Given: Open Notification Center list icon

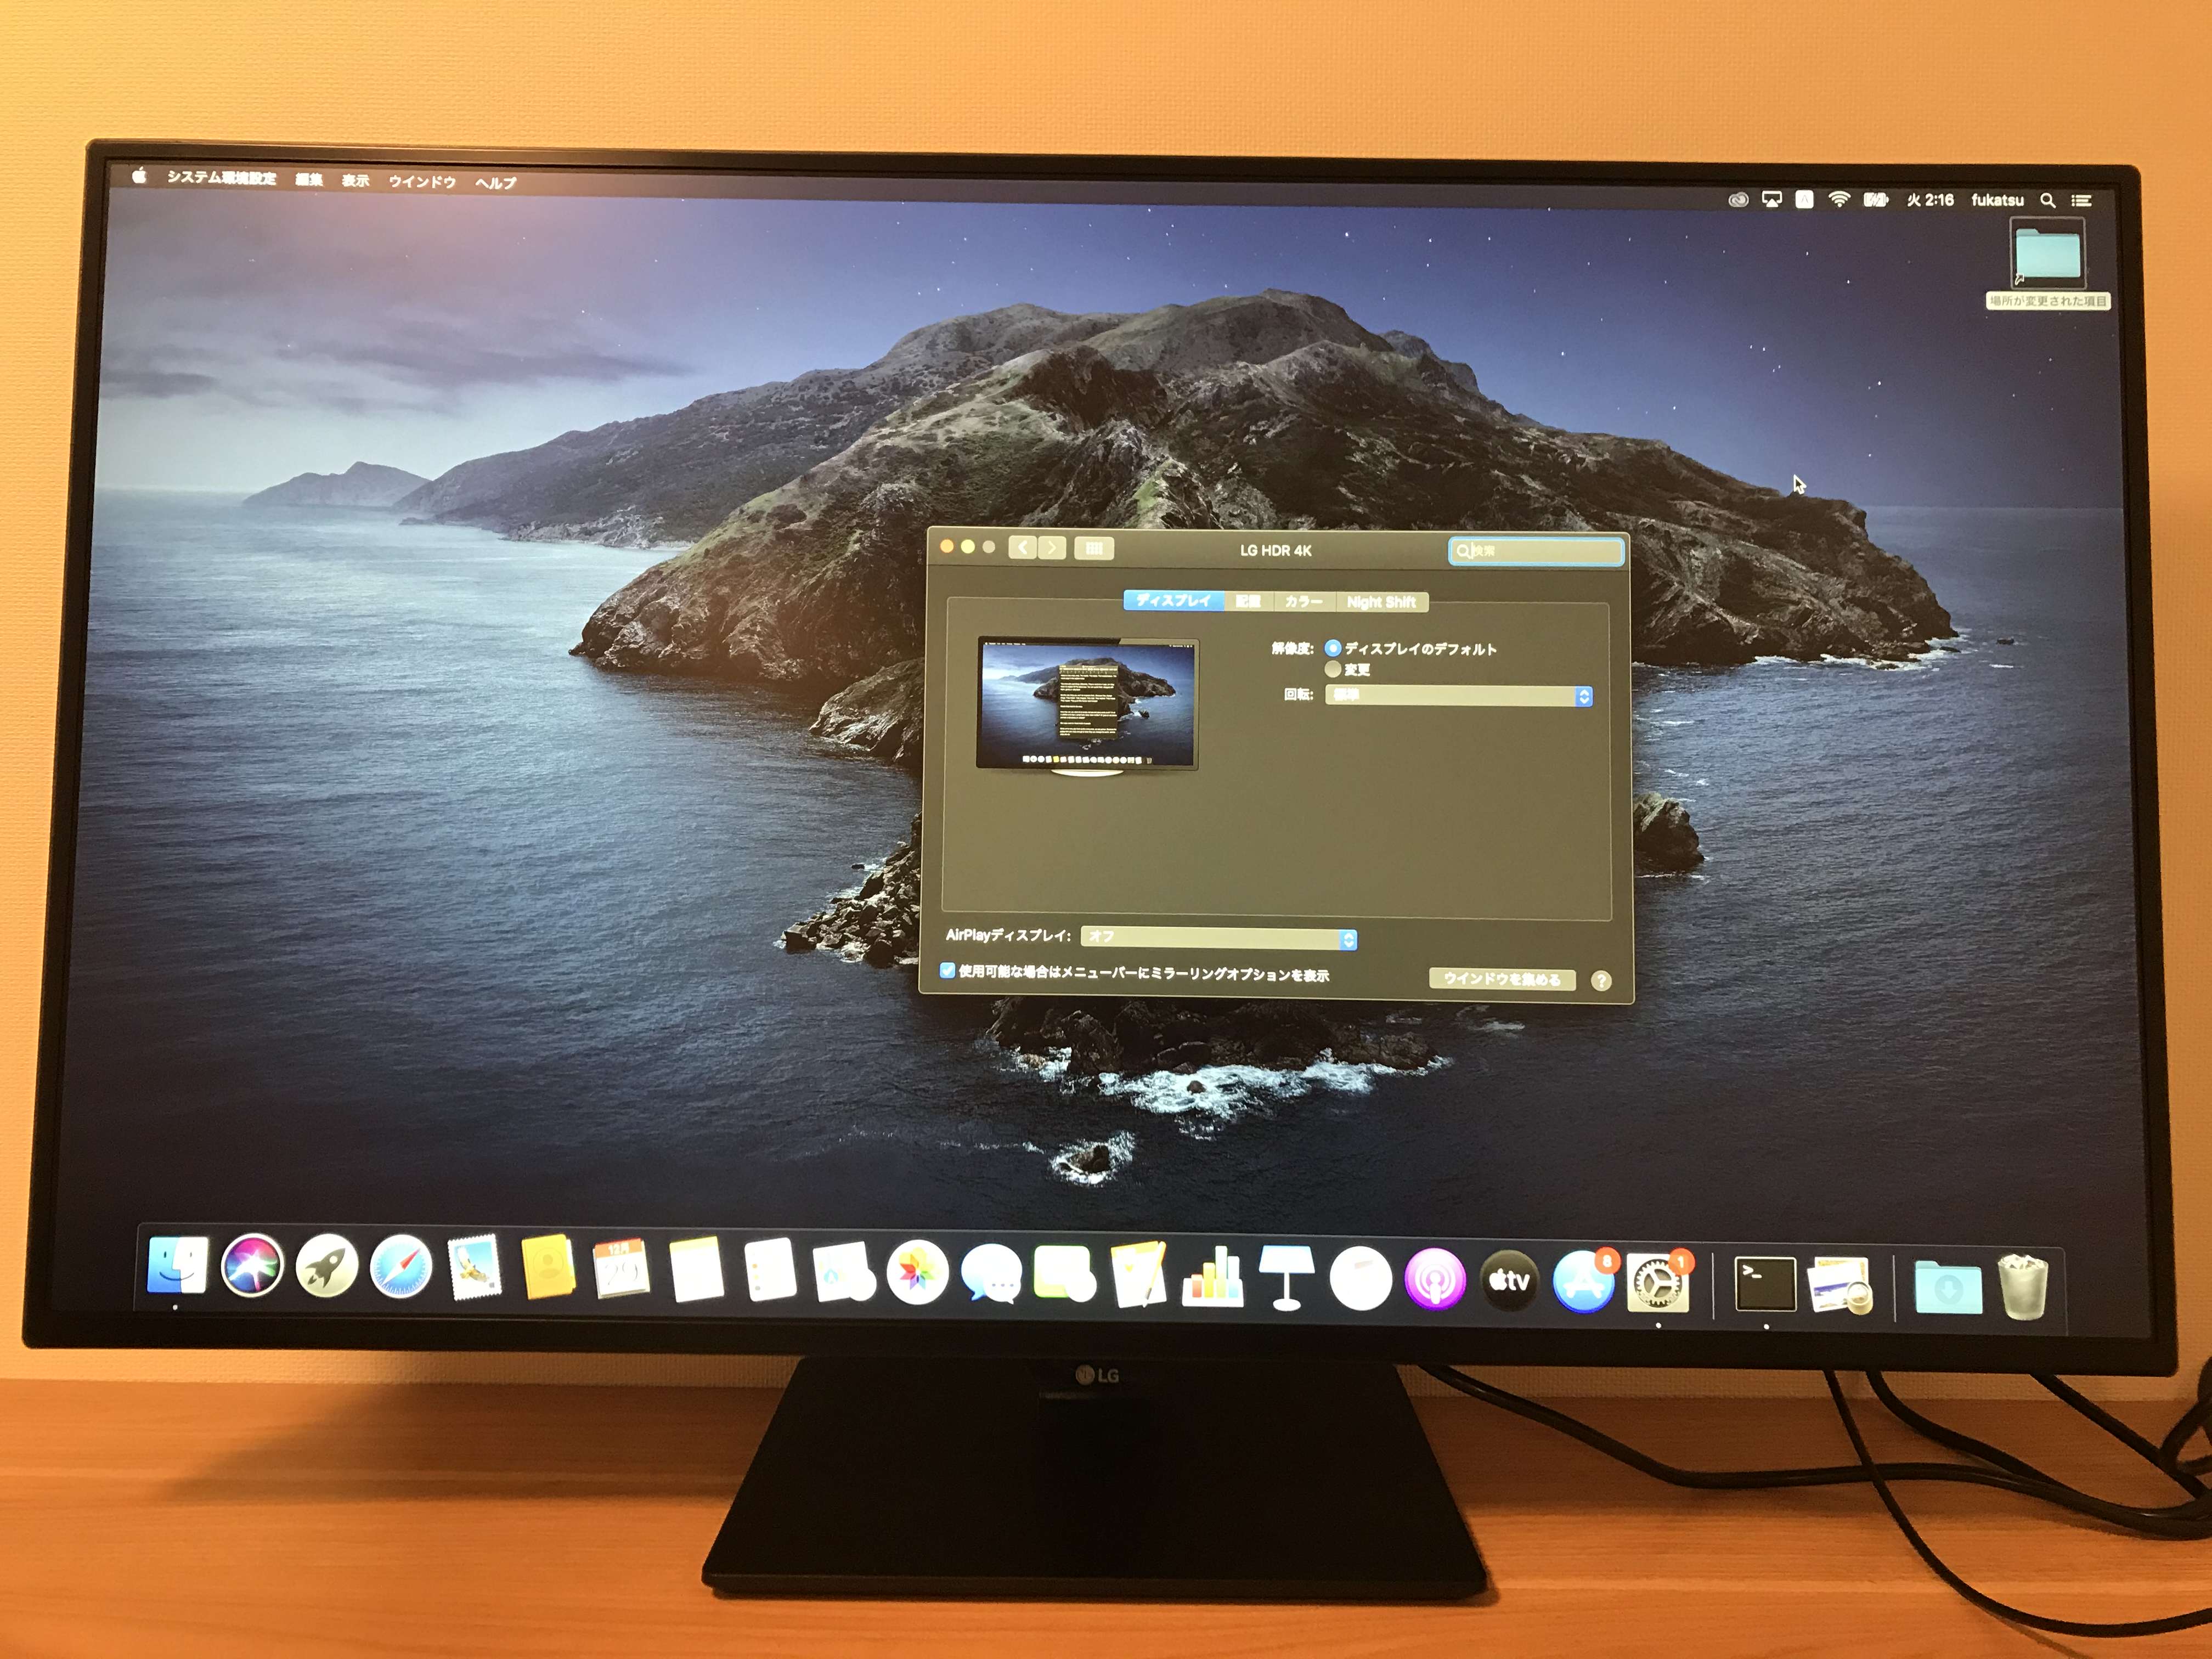Looking at the screenshot, I should click(2081, 201).
